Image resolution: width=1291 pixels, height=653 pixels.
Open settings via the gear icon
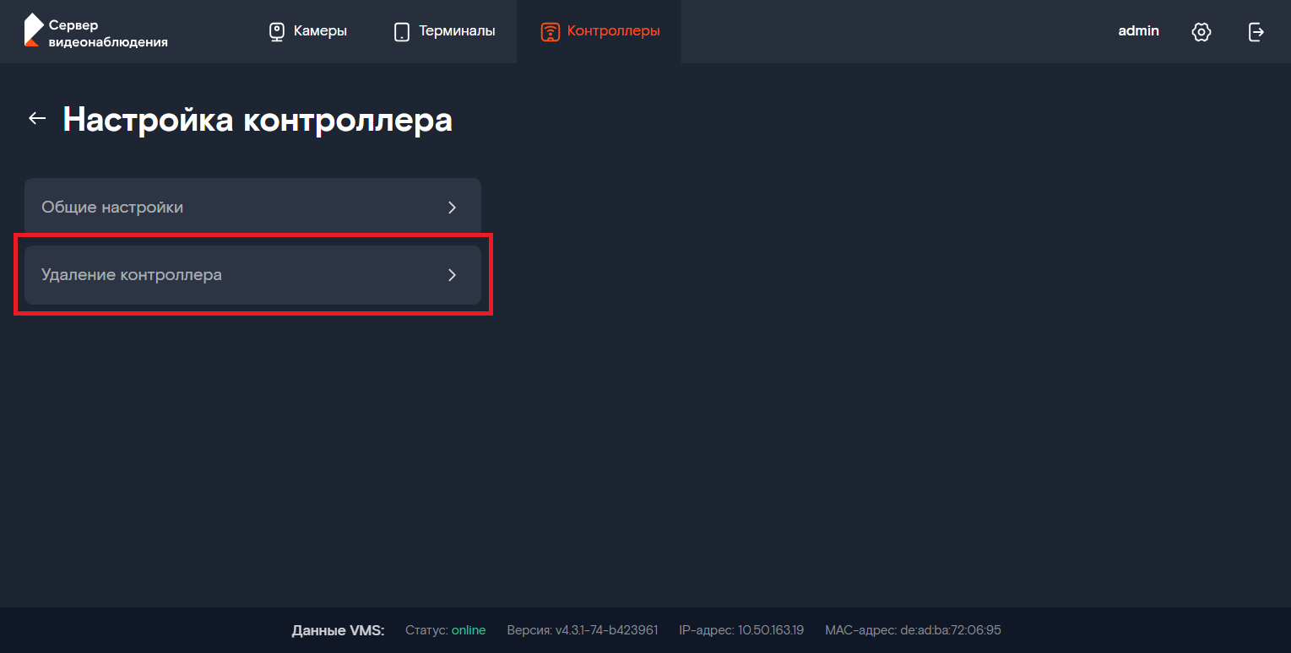(1201, 32)
